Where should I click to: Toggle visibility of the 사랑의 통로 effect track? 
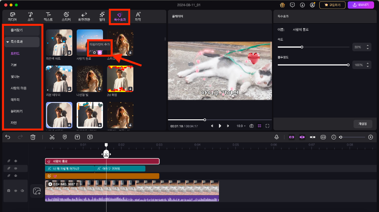point(16,161)
